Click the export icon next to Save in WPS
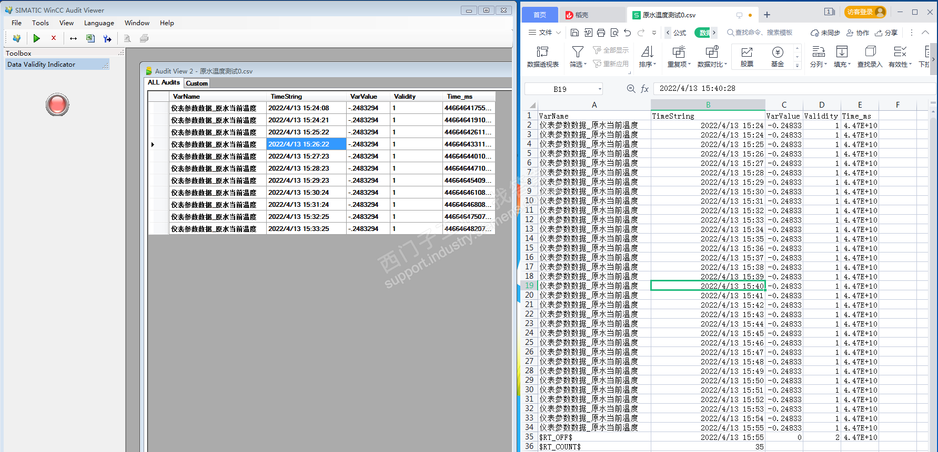Screen dimensions: 938x452 coord(588,33)
